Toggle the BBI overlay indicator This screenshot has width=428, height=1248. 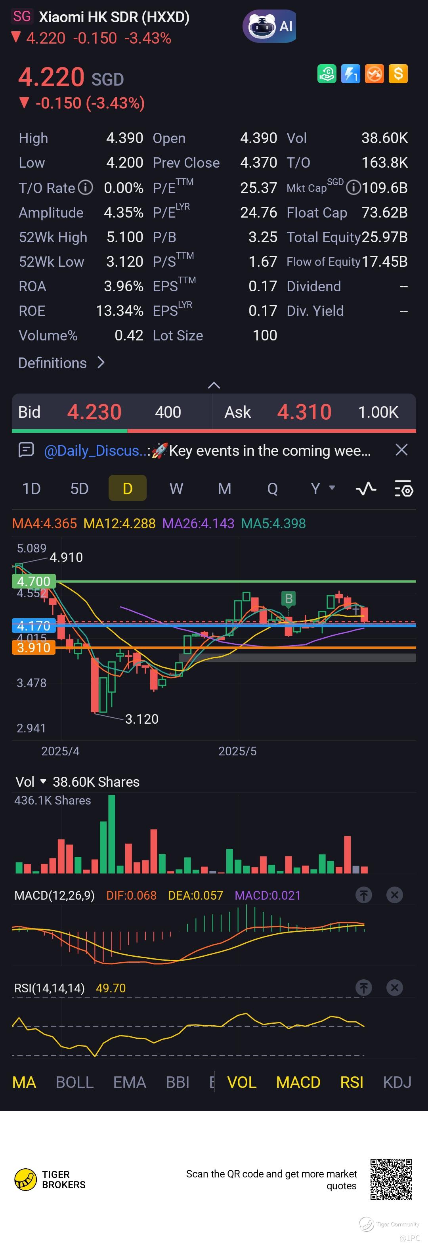pos(178,1082)
